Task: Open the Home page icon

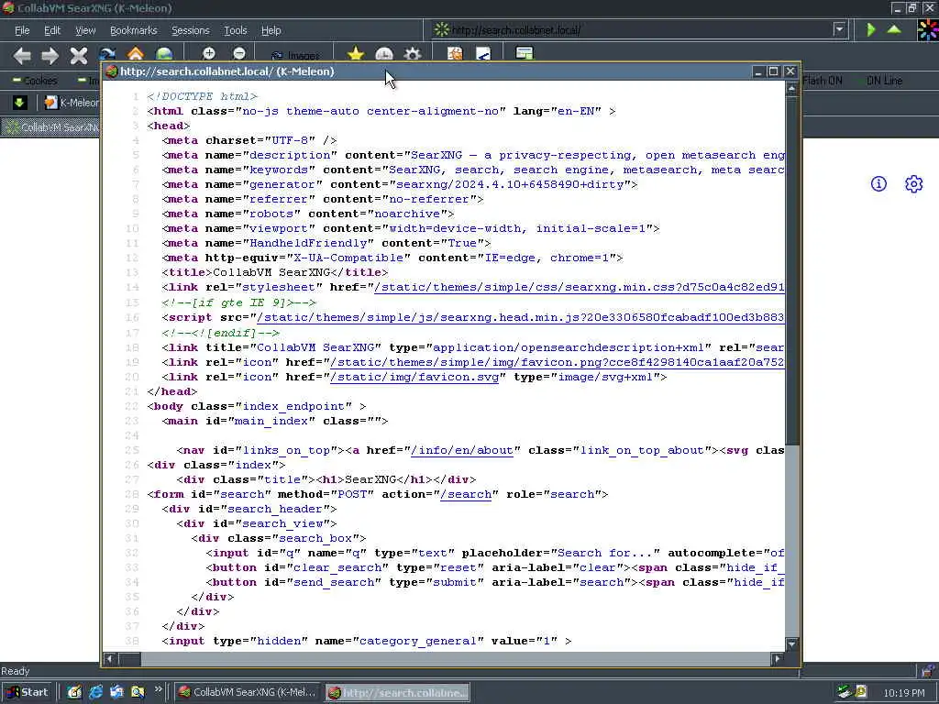Action: 136,54
